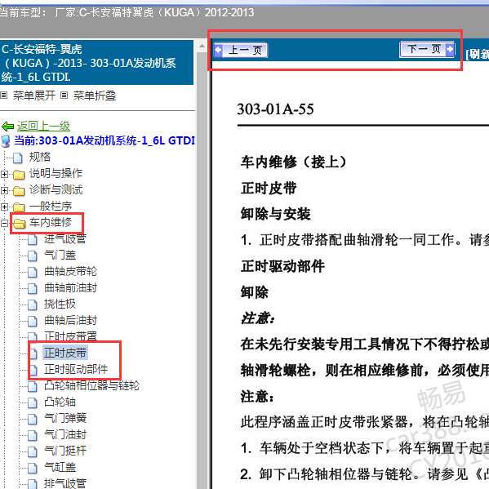Viewport: 489px width, 489px height.
Task: Open the 气缸盖 page
Action: [60, 467]
